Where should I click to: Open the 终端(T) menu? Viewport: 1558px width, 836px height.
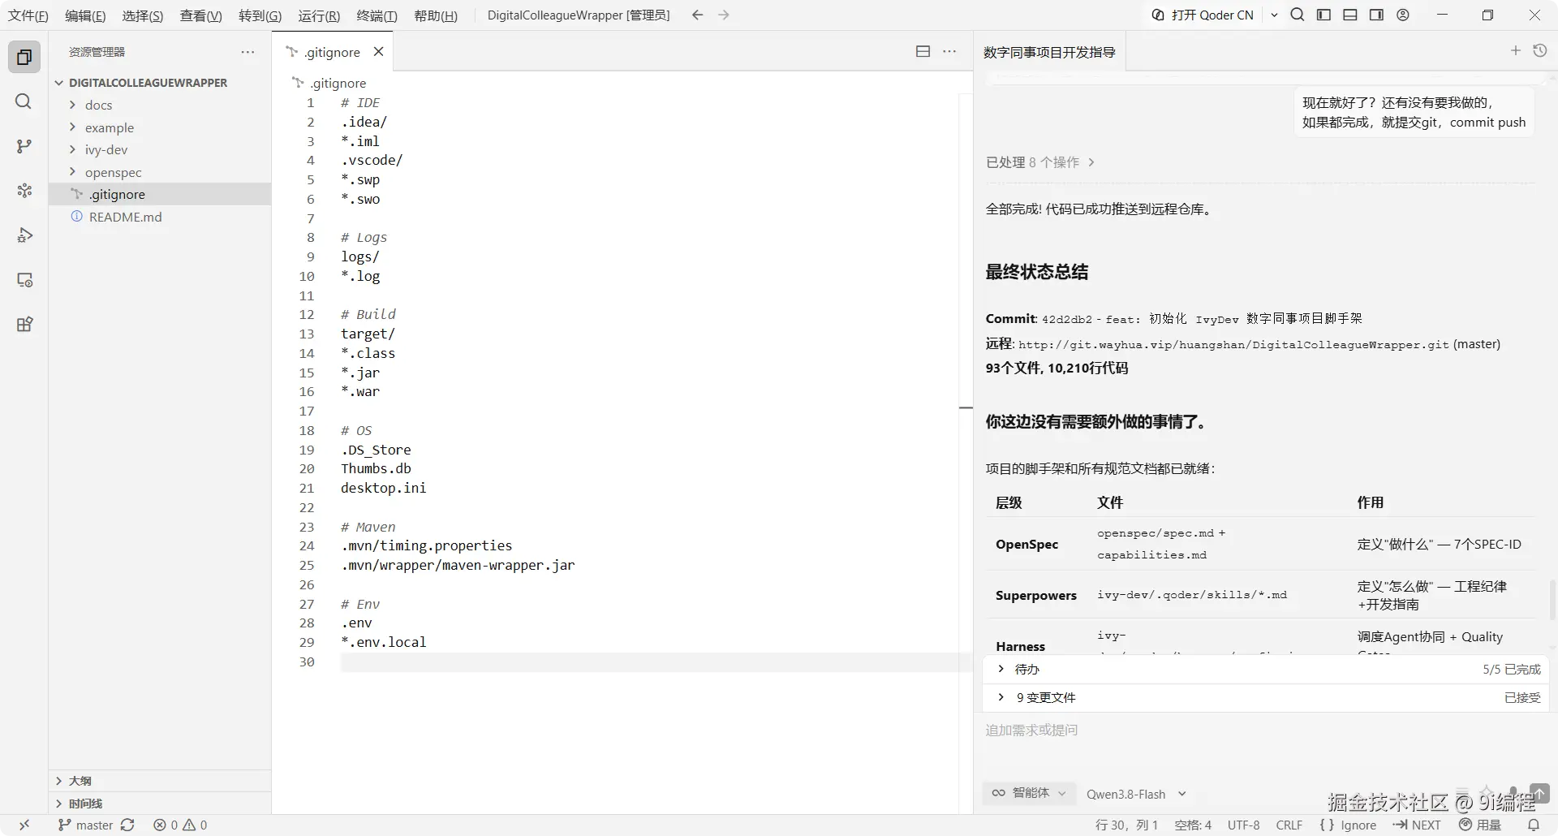tap(377, 15)
